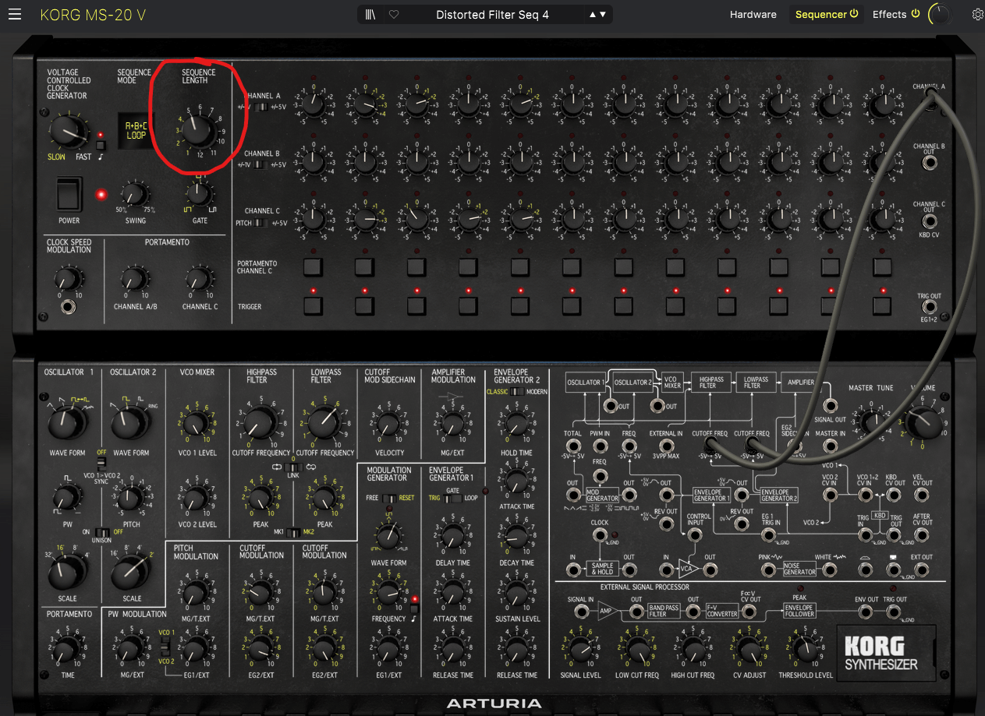985x716 pixels.
Task: Click the Clock Speed Modulation input jack
Action: click(69, 307)
